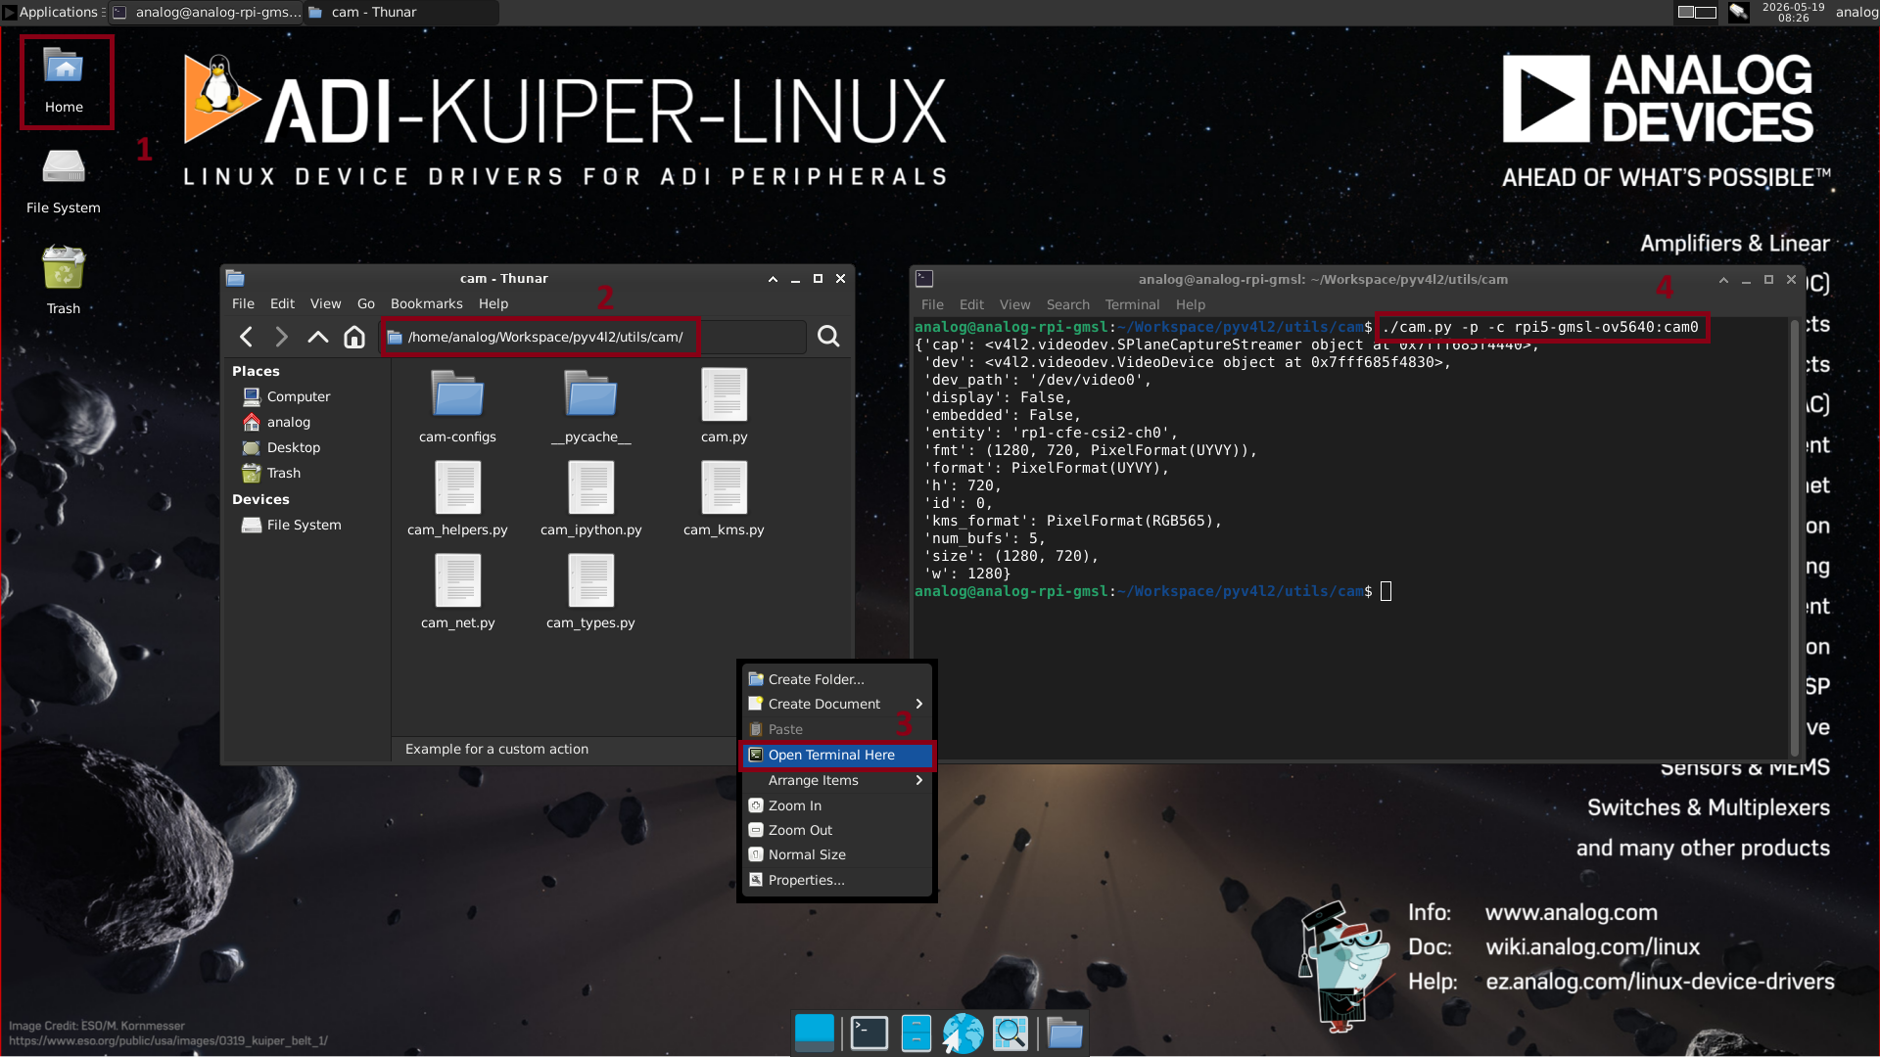Open the Terminal menu in terminal window

[x=1132, y=304]
